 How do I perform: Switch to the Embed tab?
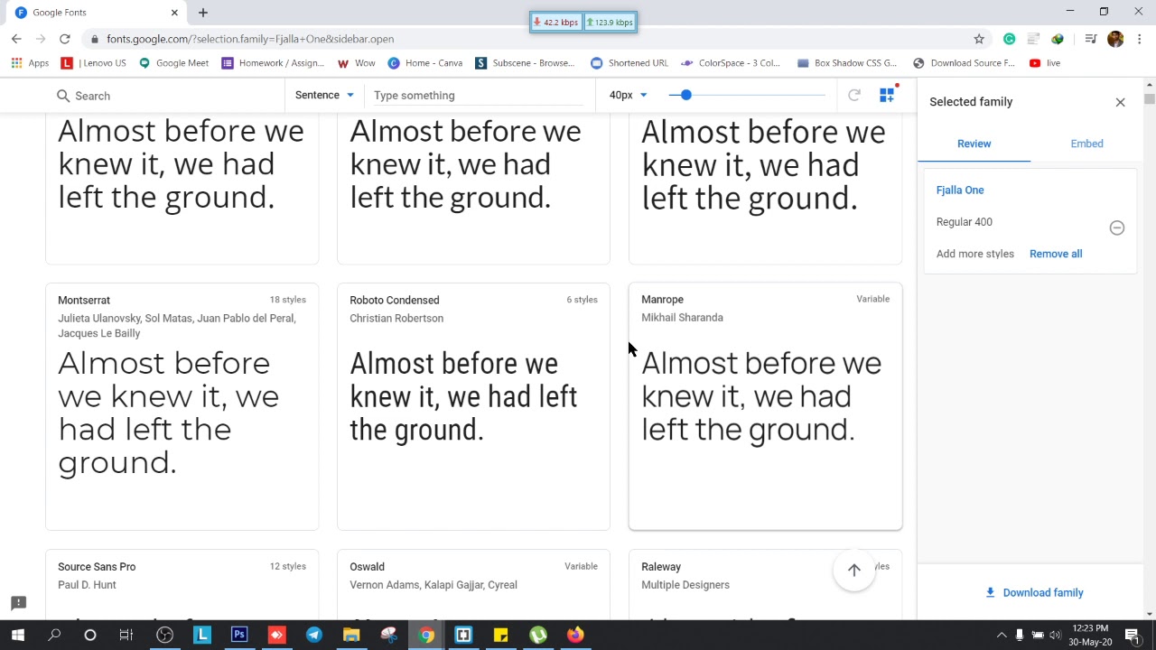pyautogui.click(x=1086, y=144)
